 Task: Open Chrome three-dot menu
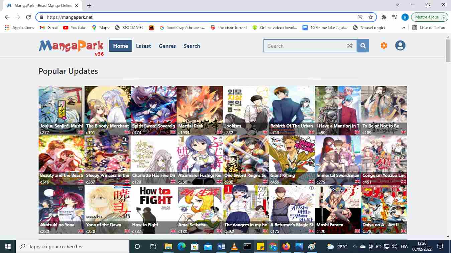click(x=444, y=17)
